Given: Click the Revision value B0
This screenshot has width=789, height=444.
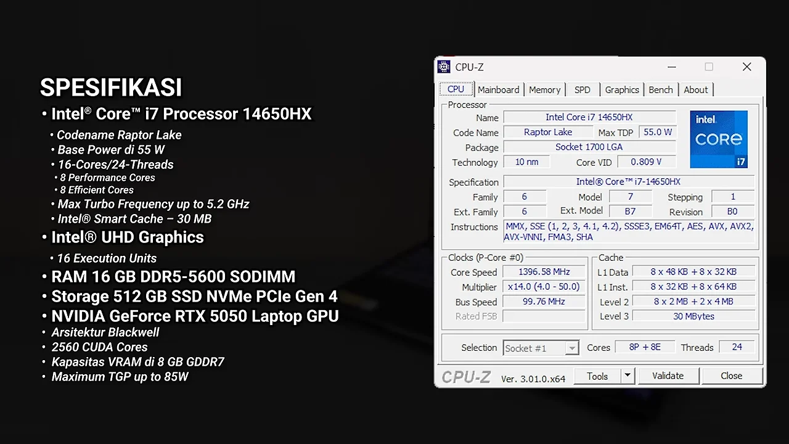Looking at the screenshot, I should (732, 212).
